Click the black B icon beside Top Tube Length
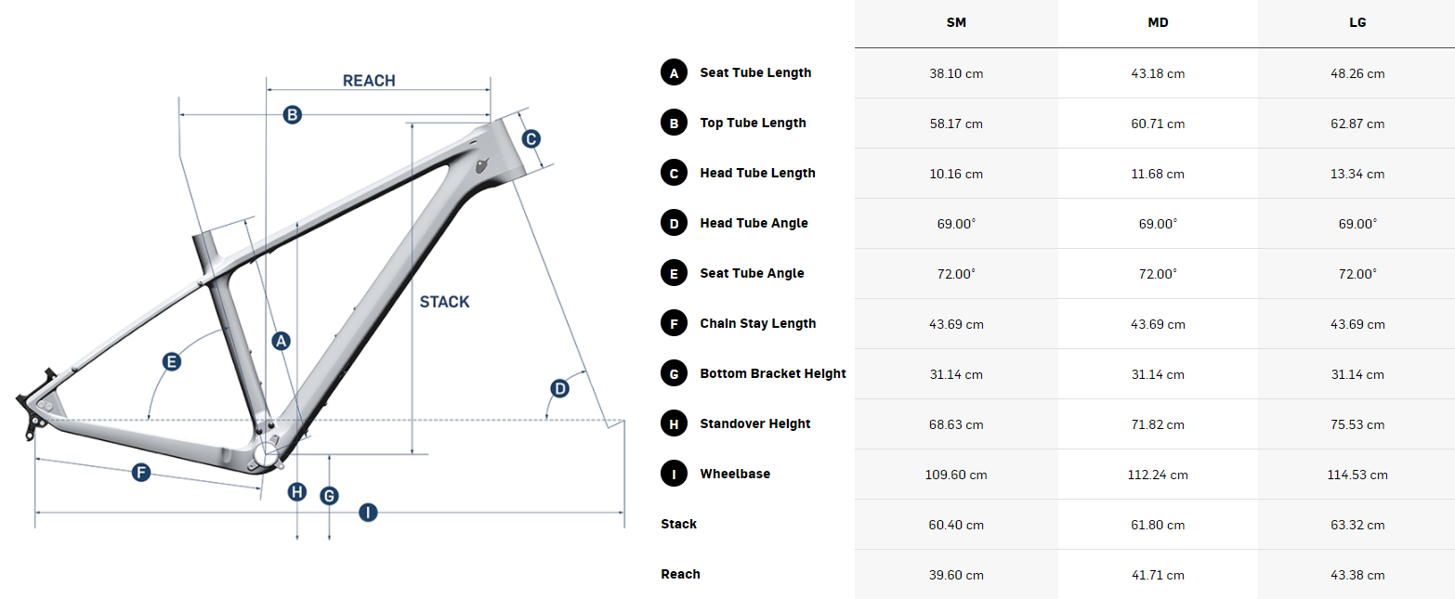This screenshot has height=599, width=1455. [x=674, y=123]
